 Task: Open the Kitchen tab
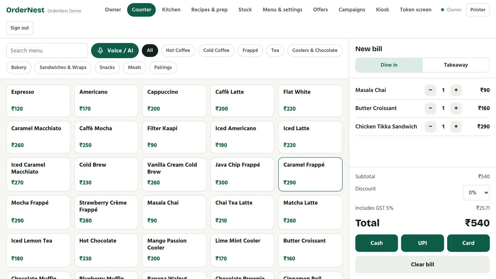pyautogui.click(x=171, y=10)
